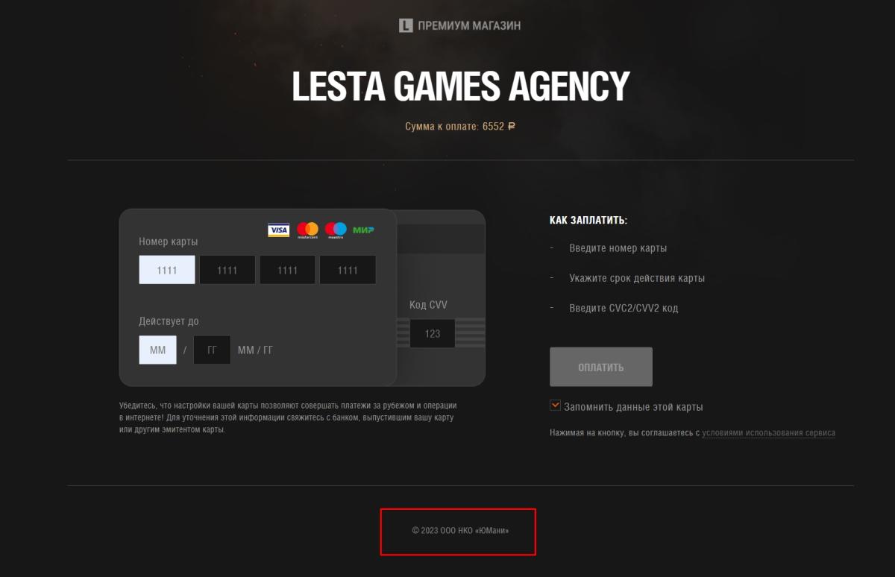Click the Visa card logo
The image size is (895, 577).
[279, 230]
